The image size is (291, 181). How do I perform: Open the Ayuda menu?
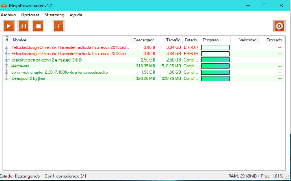point(76,15)
